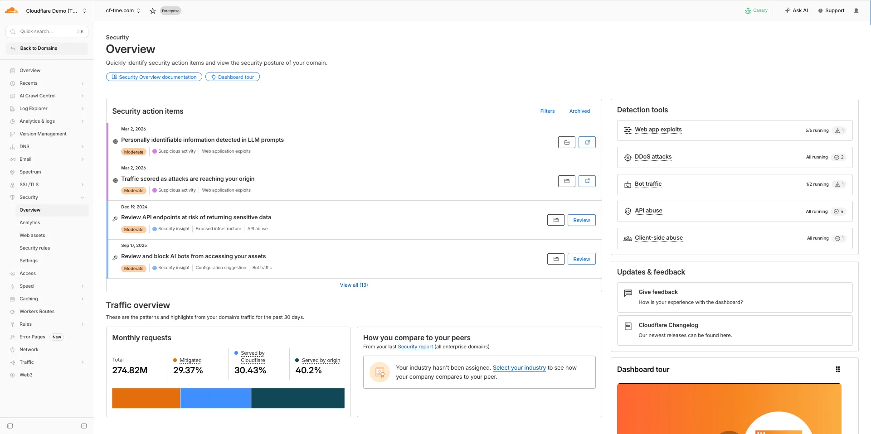Select the DNS sidebar icon
Screen dimensions: 871x434
coord(14,146)
